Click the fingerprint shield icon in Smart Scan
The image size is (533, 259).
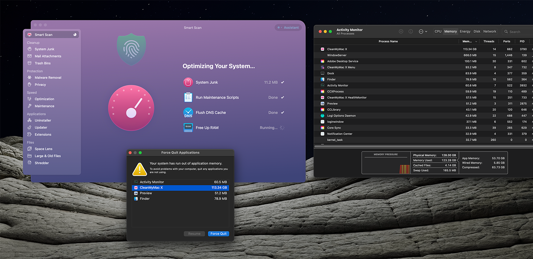tap(131, 49)
